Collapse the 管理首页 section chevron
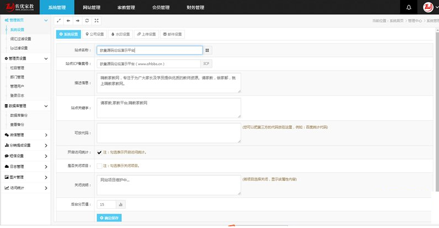 point(46,20)
